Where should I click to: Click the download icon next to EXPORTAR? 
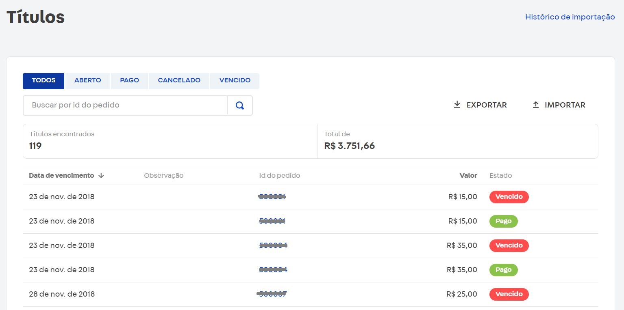pyautogui.click(x=458, y=104)
